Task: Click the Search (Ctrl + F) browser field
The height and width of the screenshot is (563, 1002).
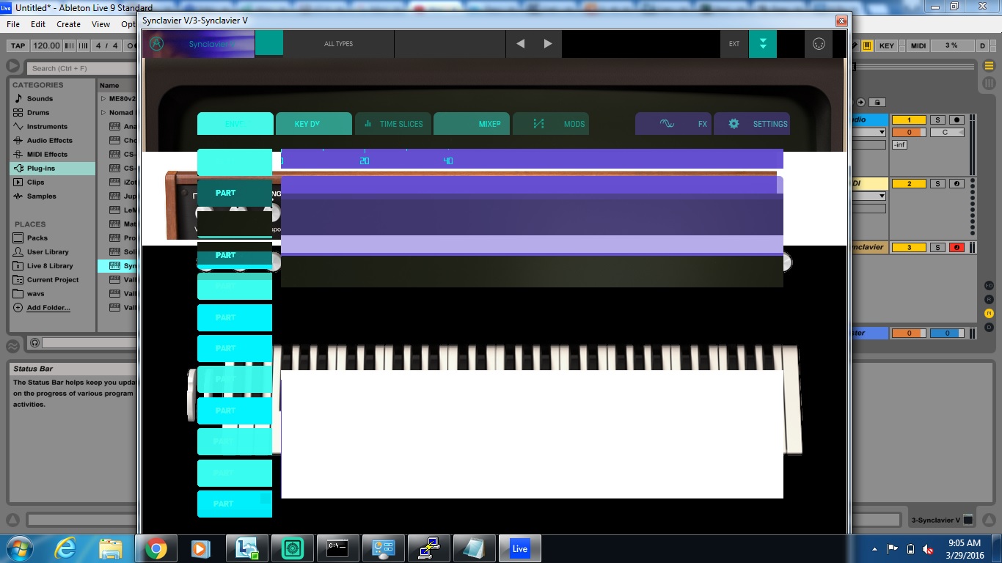Action: click(x=81, y=68)
